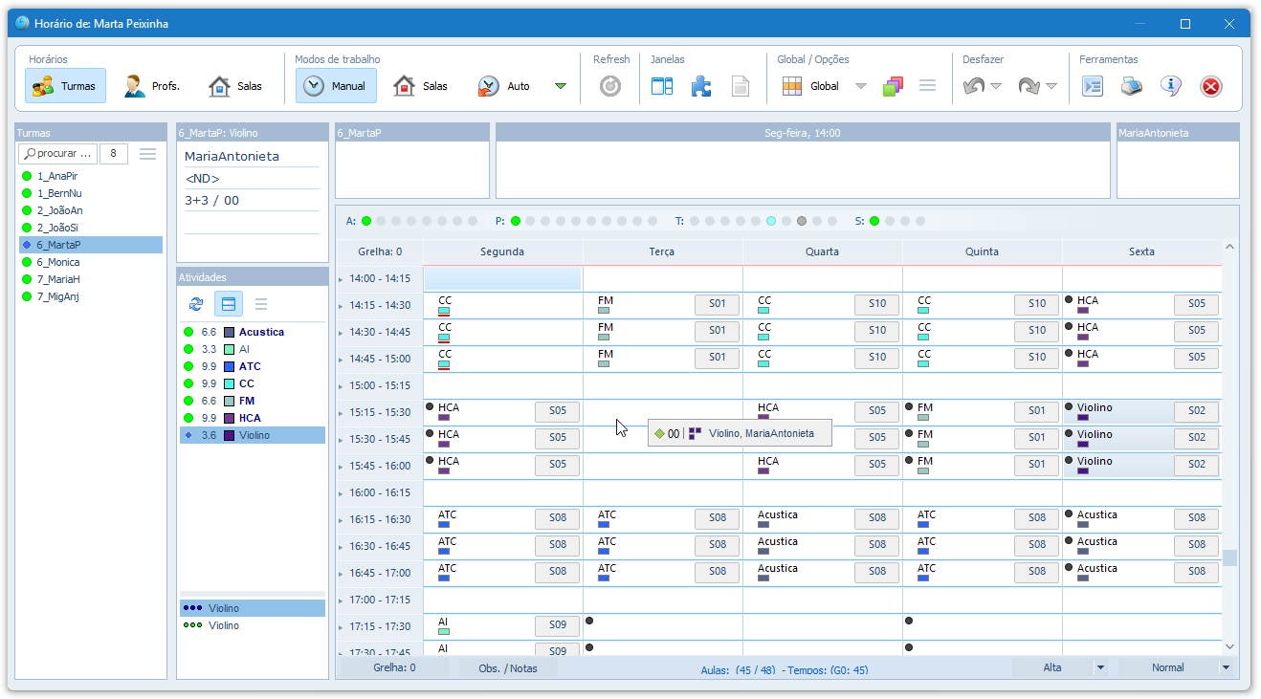Expand the 14:15 - 14:30 row arrow
This screenshot has width=1261, height=699.
341,306
